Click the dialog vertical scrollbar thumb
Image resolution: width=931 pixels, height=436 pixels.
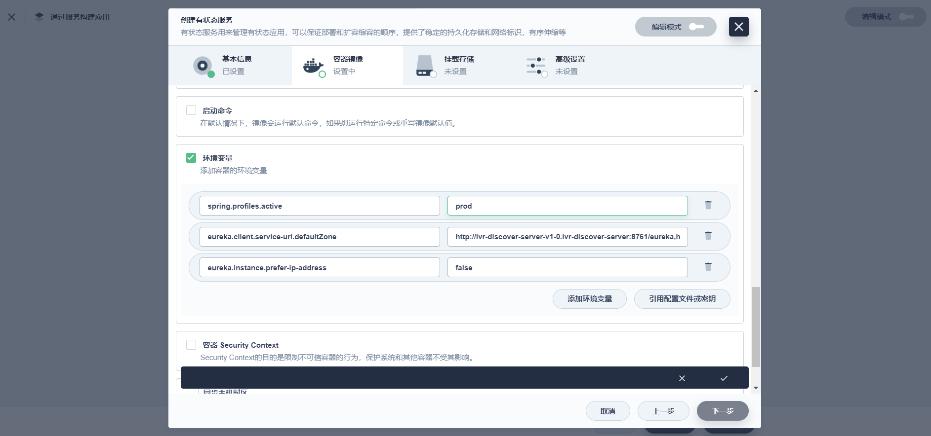[x=756, y=327]
